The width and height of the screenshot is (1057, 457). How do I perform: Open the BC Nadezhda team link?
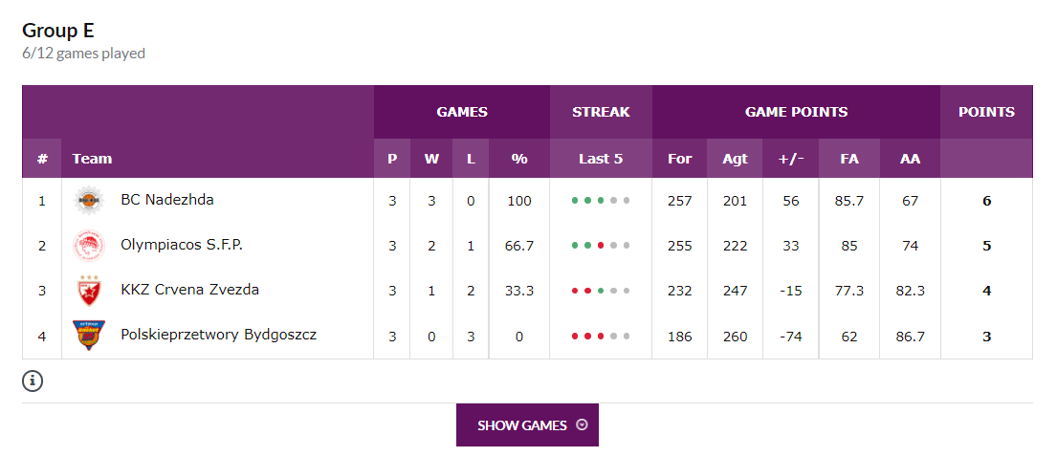[166, 200]
